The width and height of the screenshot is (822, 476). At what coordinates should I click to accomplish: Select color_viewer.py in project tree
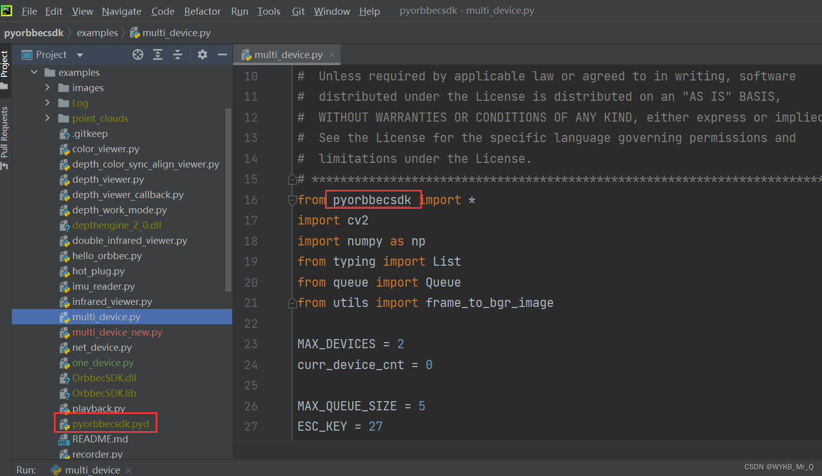(106, 149)
